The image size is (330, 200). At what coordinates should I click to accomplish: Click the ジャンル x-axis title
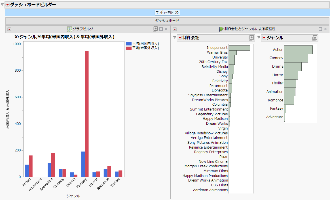coord(73,196)
